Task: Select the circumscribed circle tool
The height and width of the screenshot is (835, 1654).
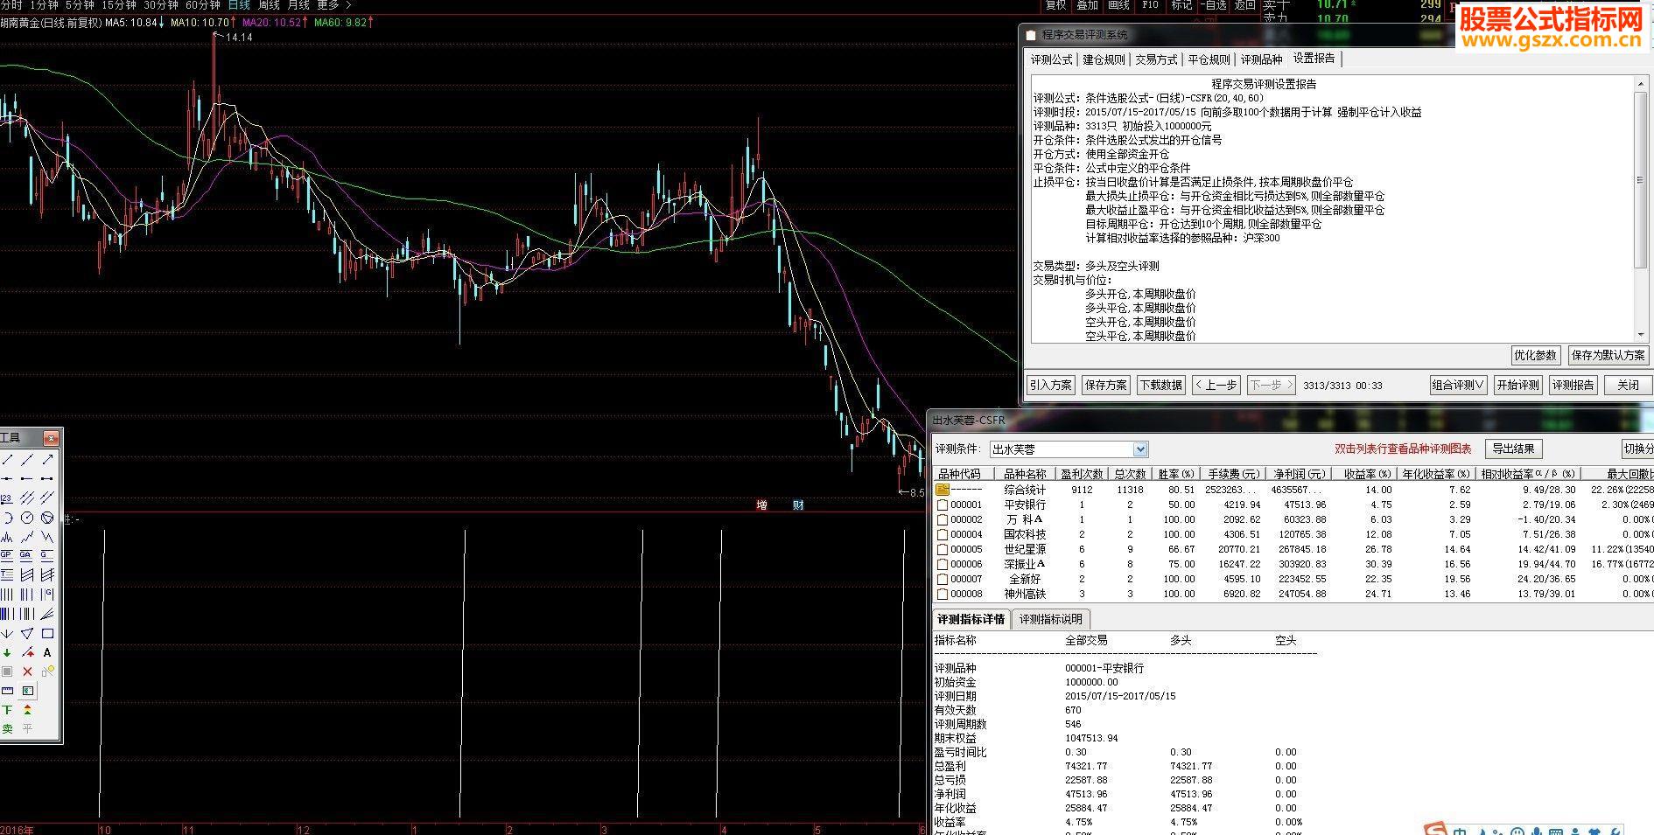Action: (x=48, y=517)
